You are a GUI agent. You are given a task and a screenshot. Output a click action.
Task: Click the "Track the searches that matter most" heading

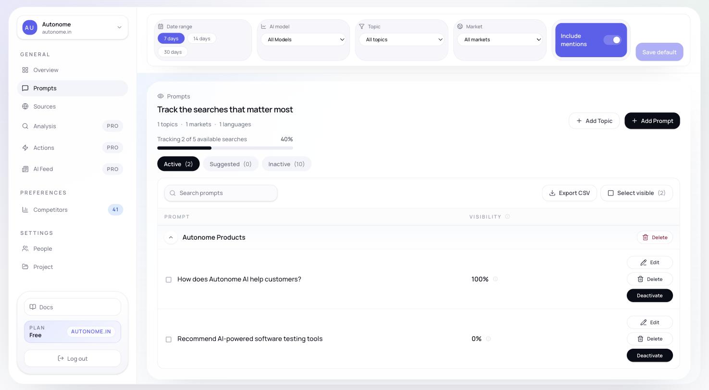pyautogui.click(x=225, y=110)
